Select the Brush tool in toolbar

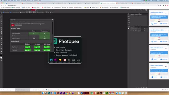coord(1,30)
